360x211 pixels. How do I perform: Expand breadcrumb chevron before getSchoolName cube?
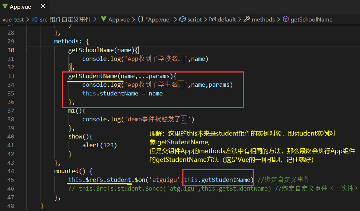click(278, 20)
